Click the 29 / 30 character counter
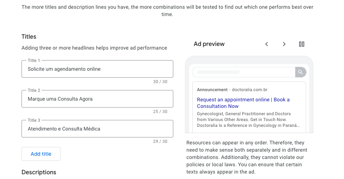The height and width of the screenshot is (179, 344). pyautogui.click(x=160, y=141)
